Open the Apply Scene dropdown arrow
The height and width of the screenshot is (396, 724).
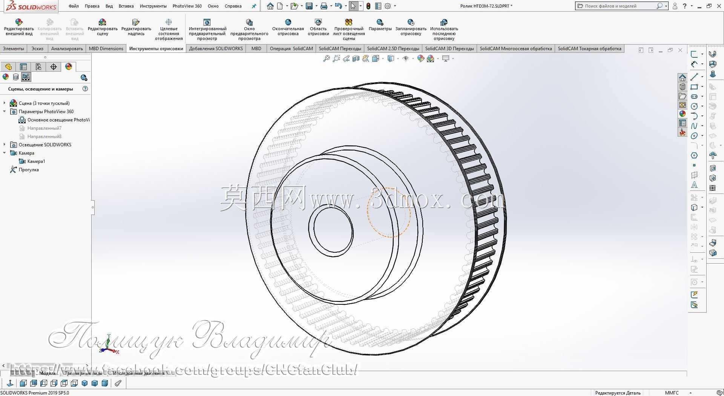coord(438,58)
